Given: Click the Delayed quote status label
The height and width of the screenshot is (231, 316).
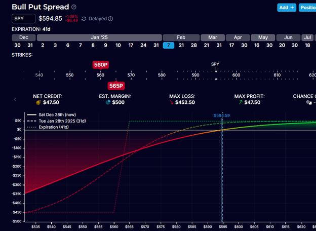Looking at the screenshot, I should click(x=98, y=19).
